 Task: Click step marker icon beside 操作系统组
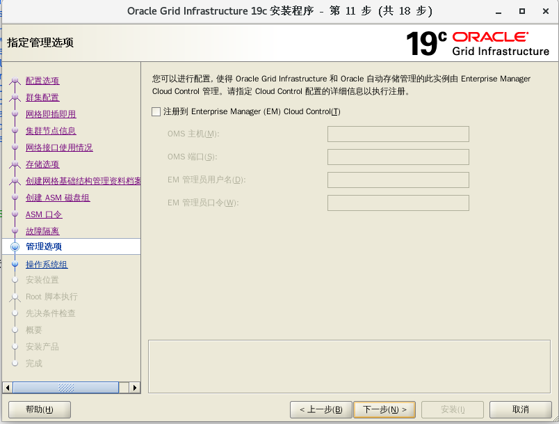pyautogui.click(x=15, y=264)
